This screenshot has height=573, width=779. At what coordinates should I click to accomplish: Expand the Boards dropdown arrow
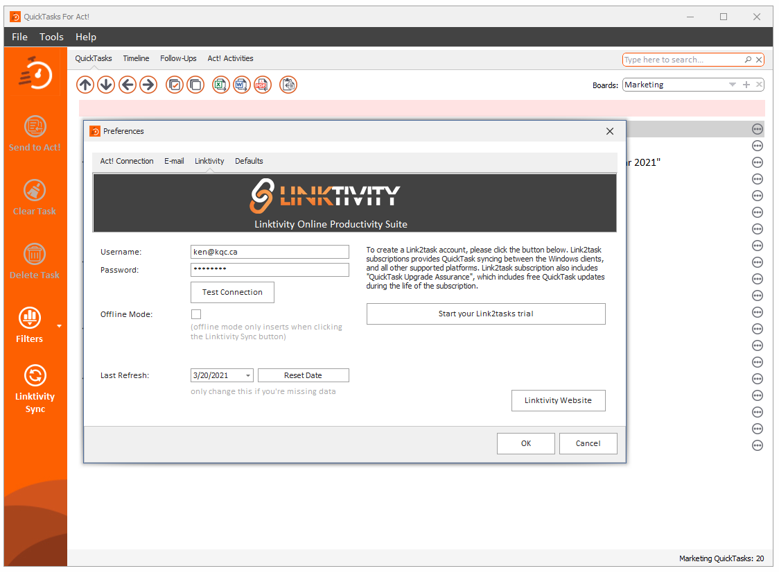pyautogui.click(x=733, y=85)
